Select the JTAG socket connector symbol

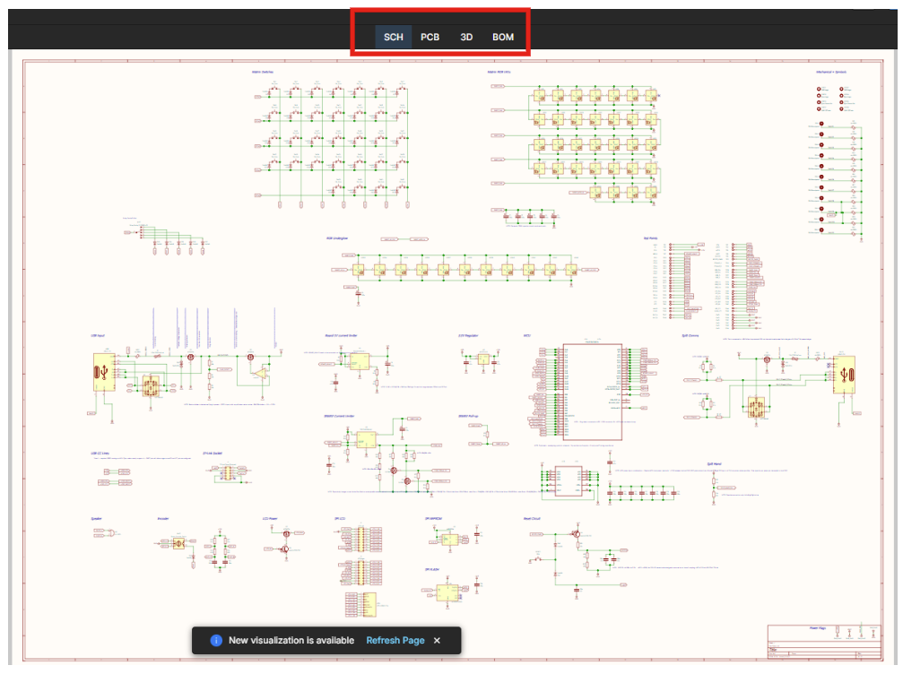[x=226, y=472]
